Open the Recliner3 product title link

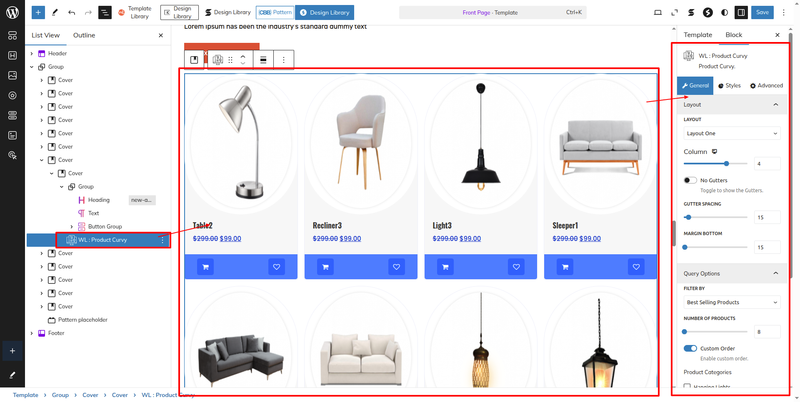click(327, 226)
